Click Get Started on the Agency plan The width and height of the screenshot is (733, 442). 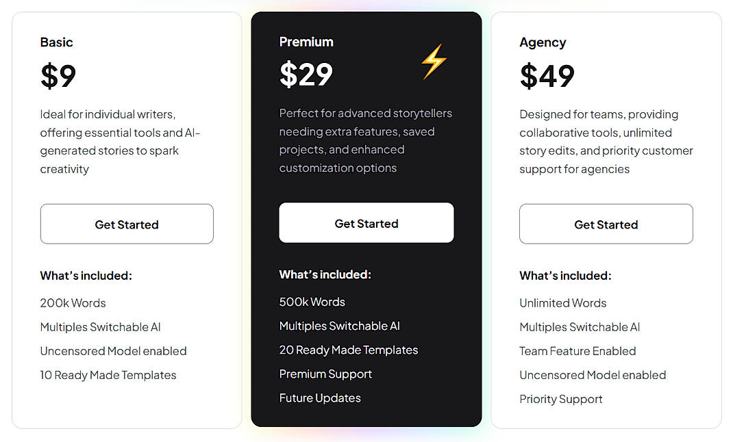click(x=606, y=224)
